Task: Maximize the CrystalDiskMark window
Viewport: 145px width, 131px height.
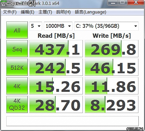Action: (x=123, y=3)
